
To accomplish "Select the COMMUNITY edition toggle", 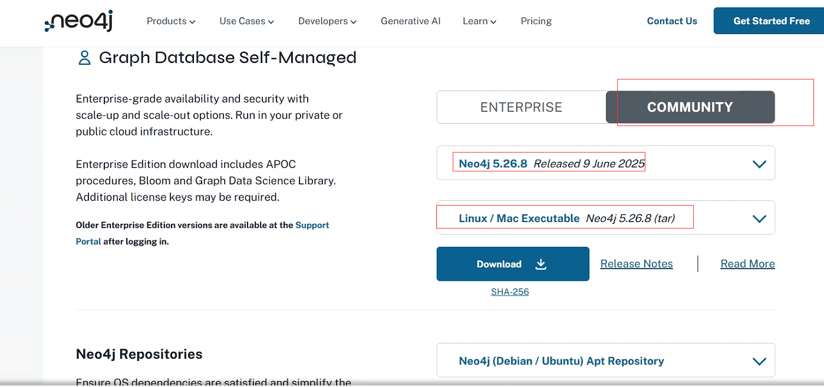I will [690, 107].
